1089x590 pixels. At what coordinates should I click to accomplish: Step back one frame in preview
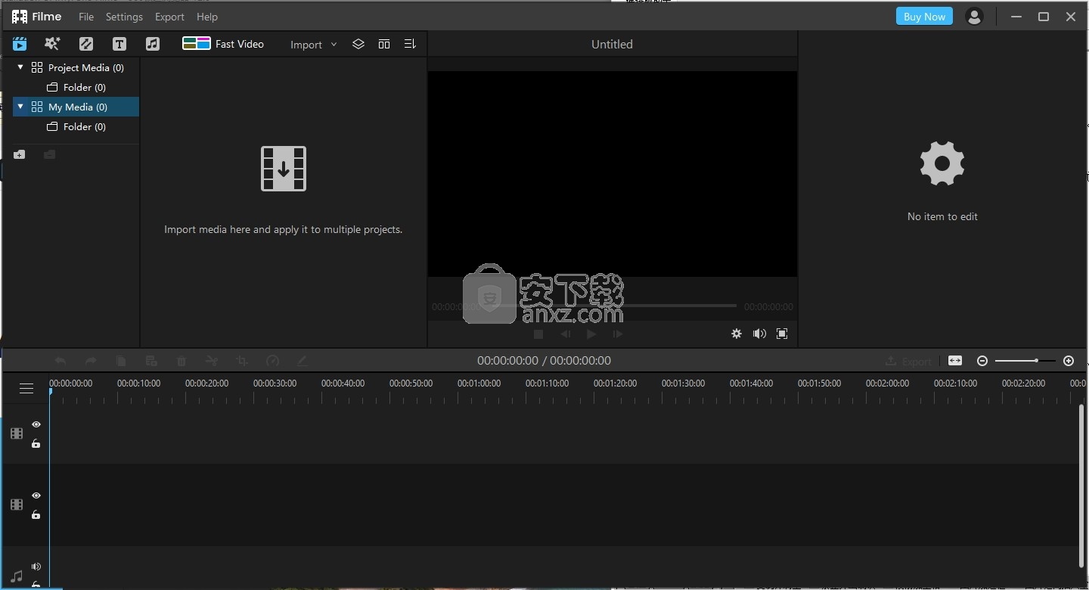(565, 334)
